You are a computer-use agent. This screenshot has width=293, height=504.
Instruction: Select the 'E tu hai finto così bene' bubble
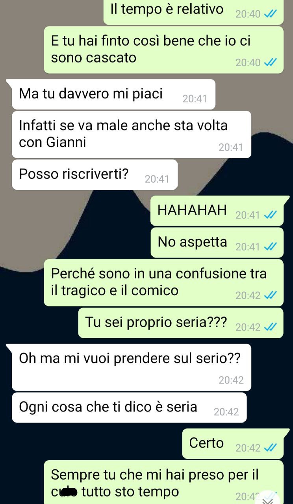click(164, 50)
